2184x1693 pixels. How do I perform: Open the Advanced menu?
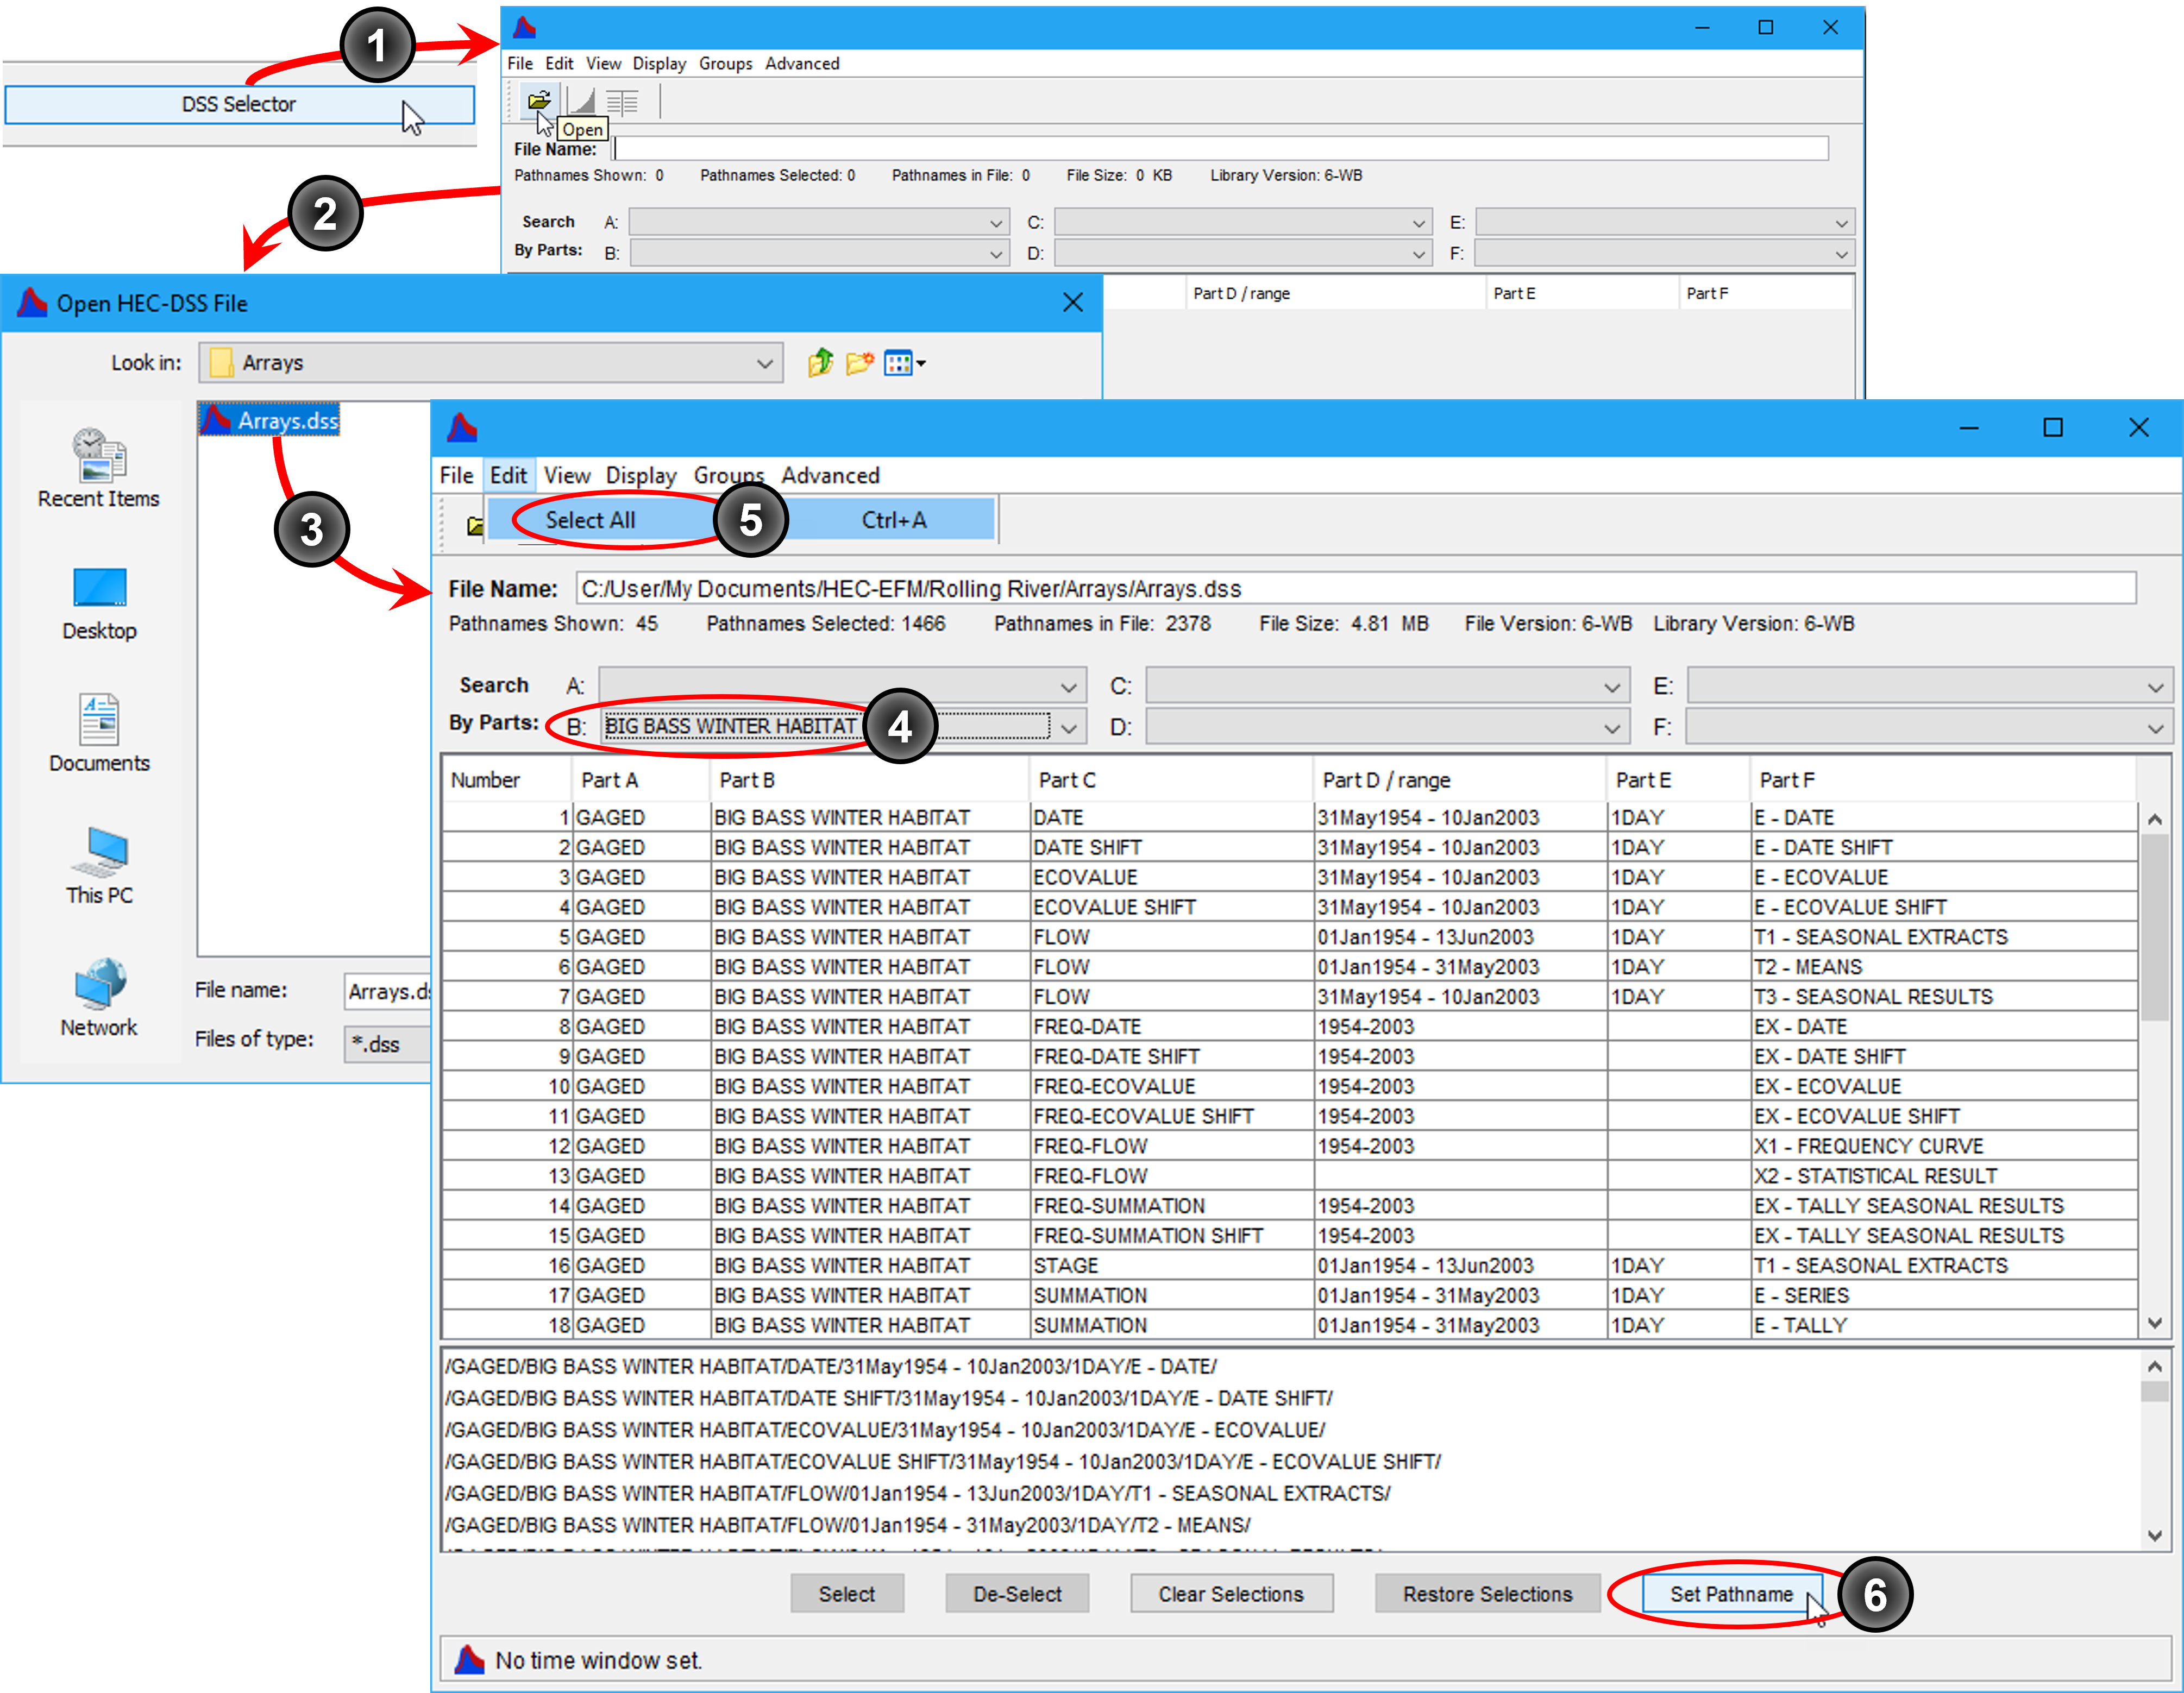(x=830, y=475)
